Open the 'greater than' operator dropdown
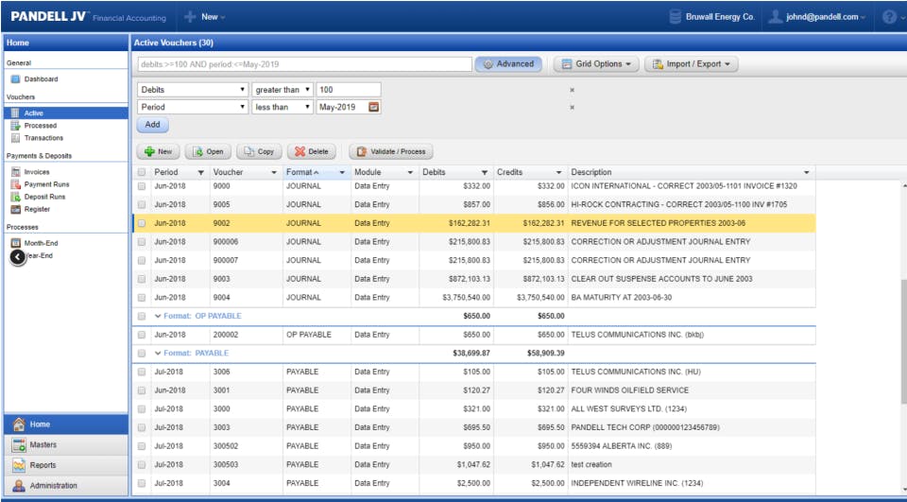The width and height of the screenshot is (907, 502). coord(282,90)
